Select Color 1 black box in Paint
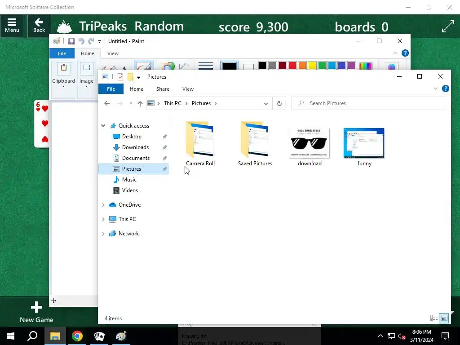The width and height of the screenshot is (460, 345). pos(230,66)
